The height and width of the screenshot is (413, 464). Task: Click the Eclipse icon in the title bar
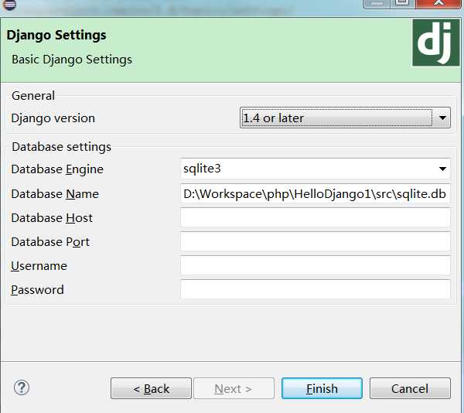click(9, 5)
